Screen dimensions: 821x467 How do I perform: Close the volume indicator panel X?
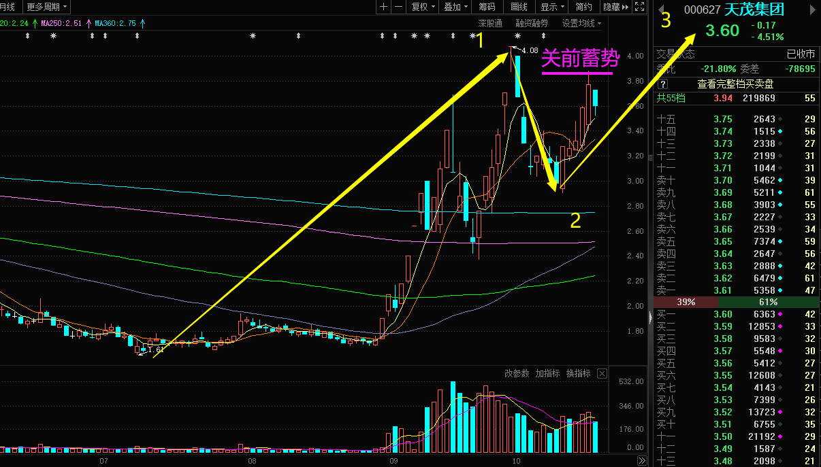tap(602, 374)
